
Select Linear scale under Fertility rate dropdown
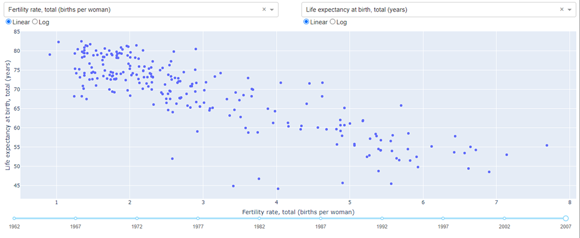[9, 22]
